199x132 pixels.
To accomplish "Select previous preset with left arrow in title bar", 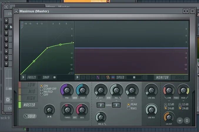I will pos(184,11).
